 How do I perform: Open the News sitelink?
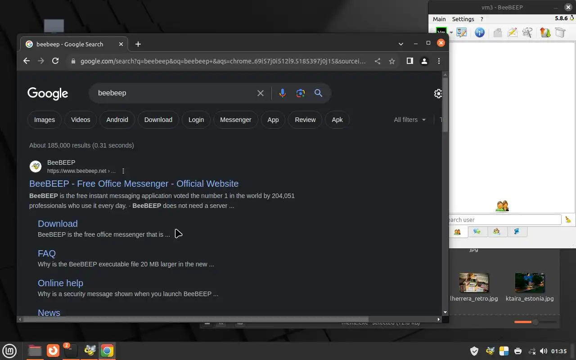point(49,313)
